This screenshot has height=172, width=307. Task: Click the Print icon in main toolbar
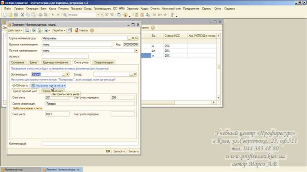pos(41,15)
